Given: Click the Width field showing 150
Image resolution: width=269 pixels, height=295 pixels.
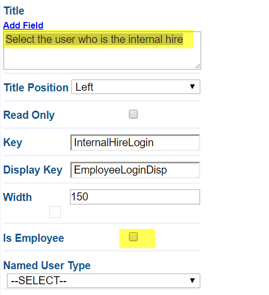Looking at the screenshot, I should [135, 197].
